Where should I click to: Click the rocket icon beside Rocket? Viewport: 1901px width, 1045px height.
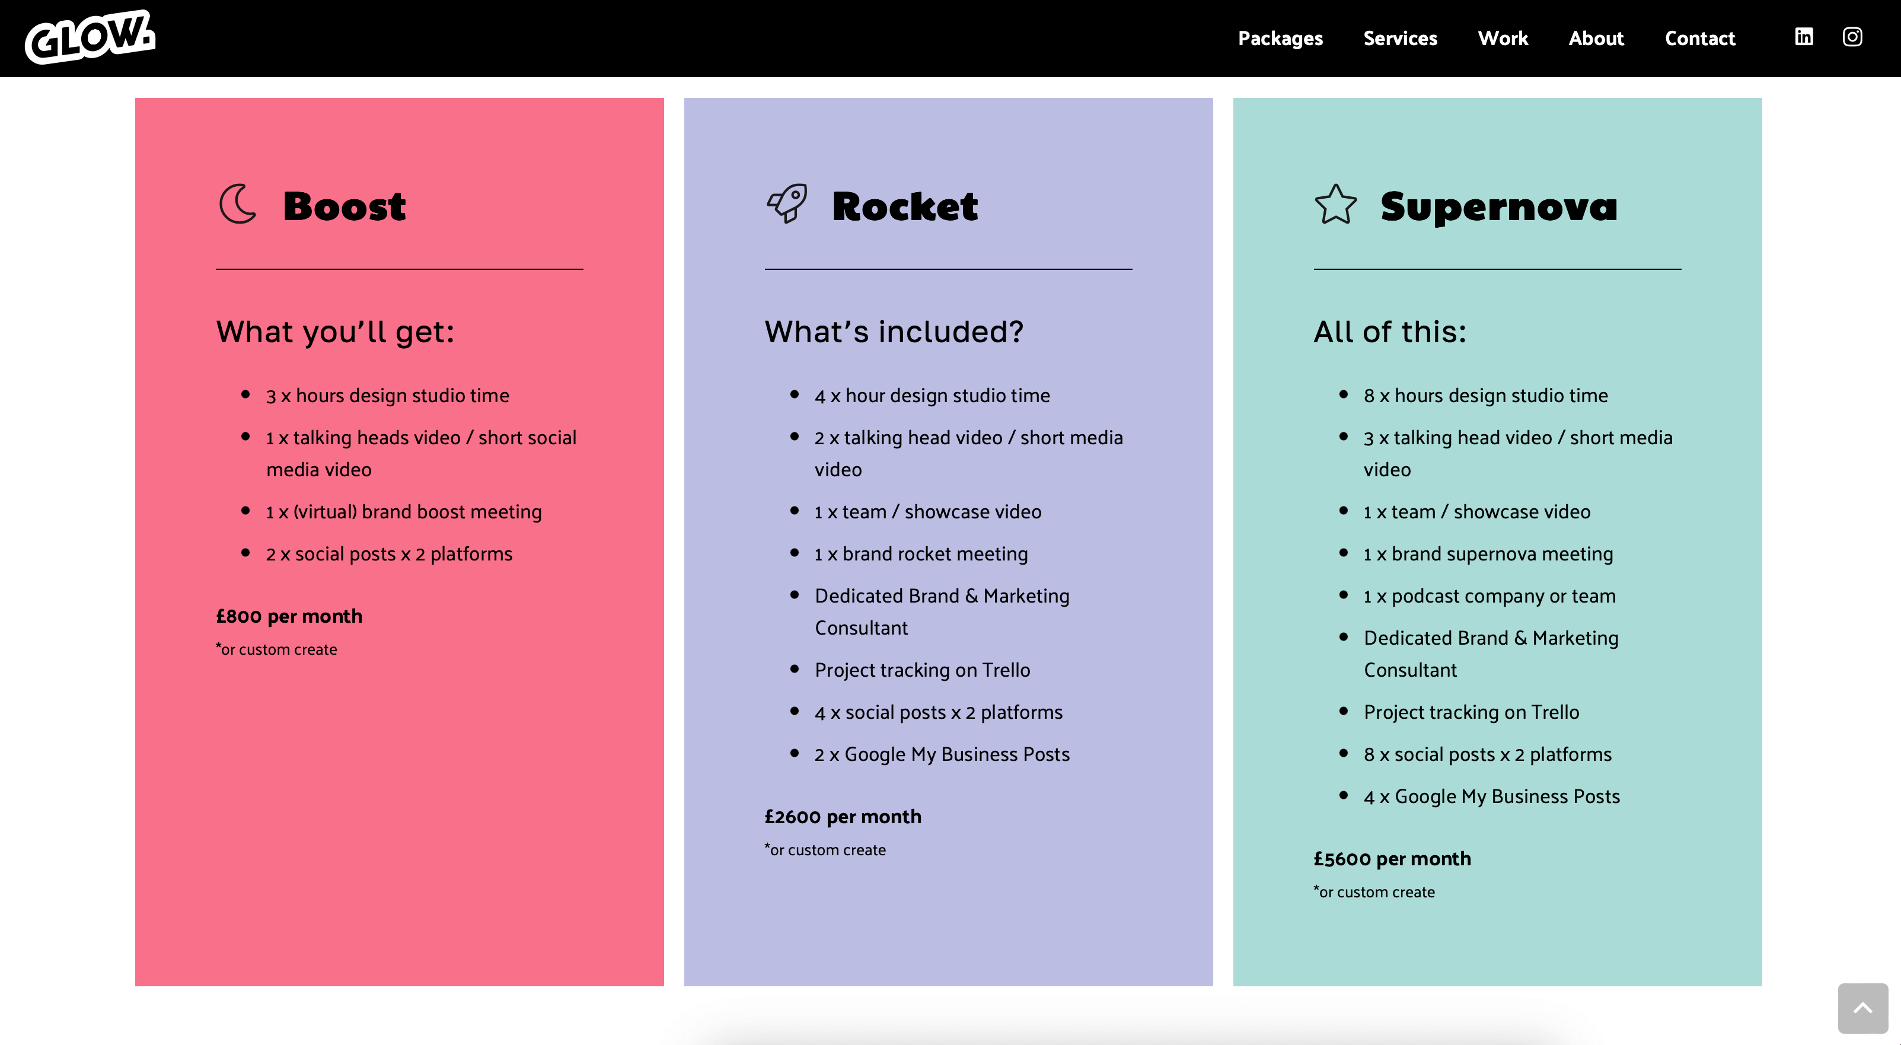coord(787,203)
